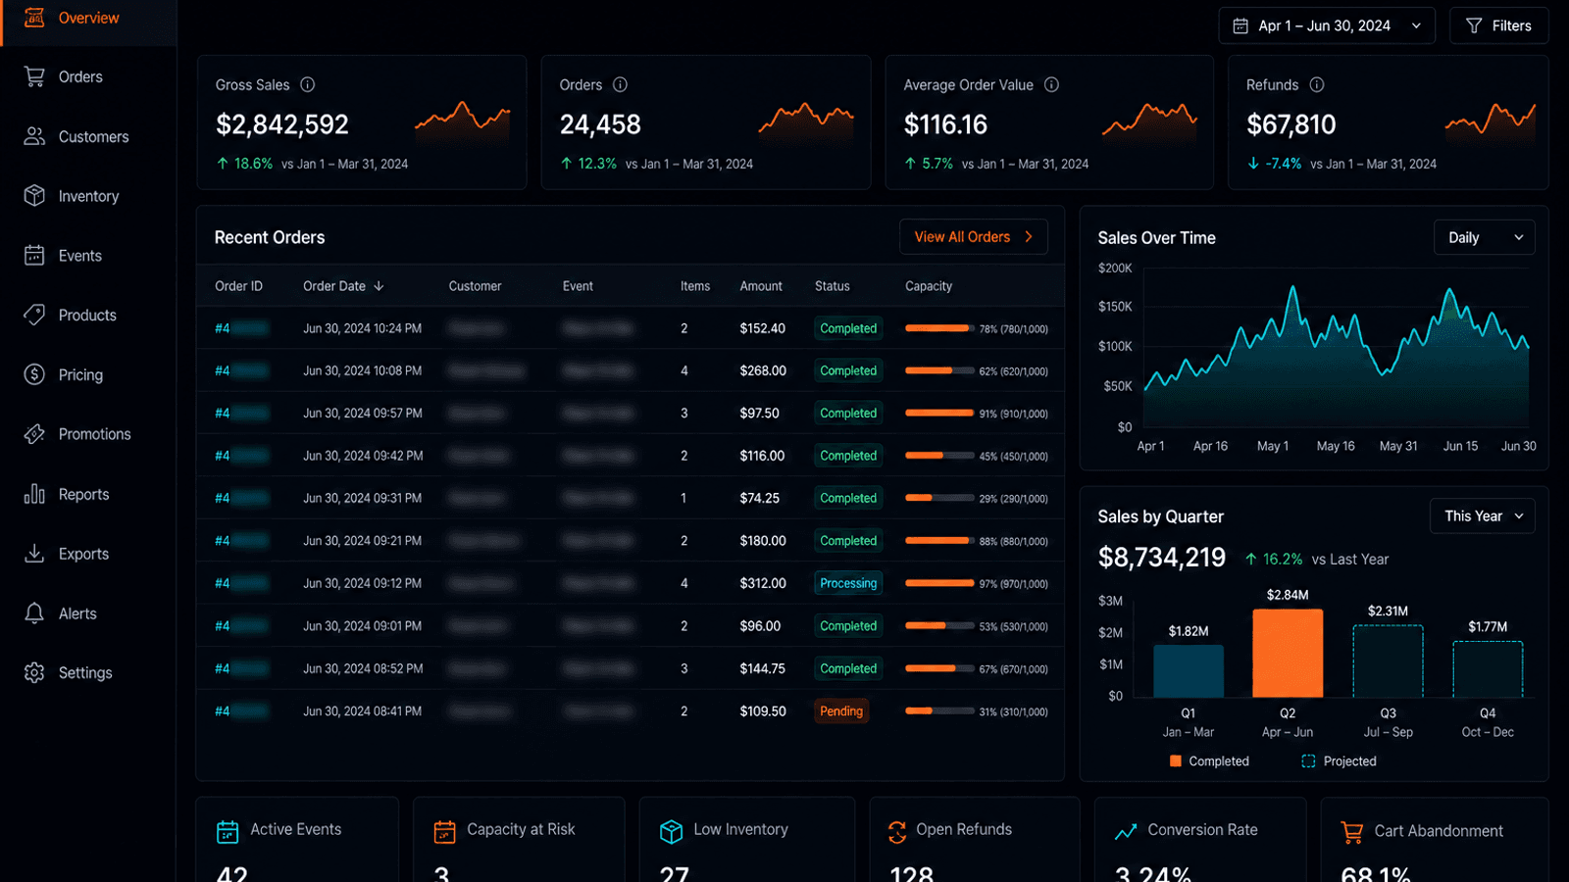Image resolution: width=1569 pixels, height=882 pixels.
Task: Click the calendar icon in date range picker
Action: [1240, 25]
